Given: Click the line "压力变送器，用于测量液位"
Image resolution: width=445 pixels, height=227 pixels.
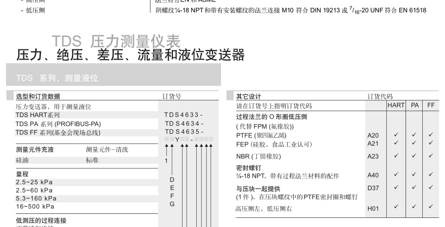Looking at the screenshot, I should click(54, 107).
